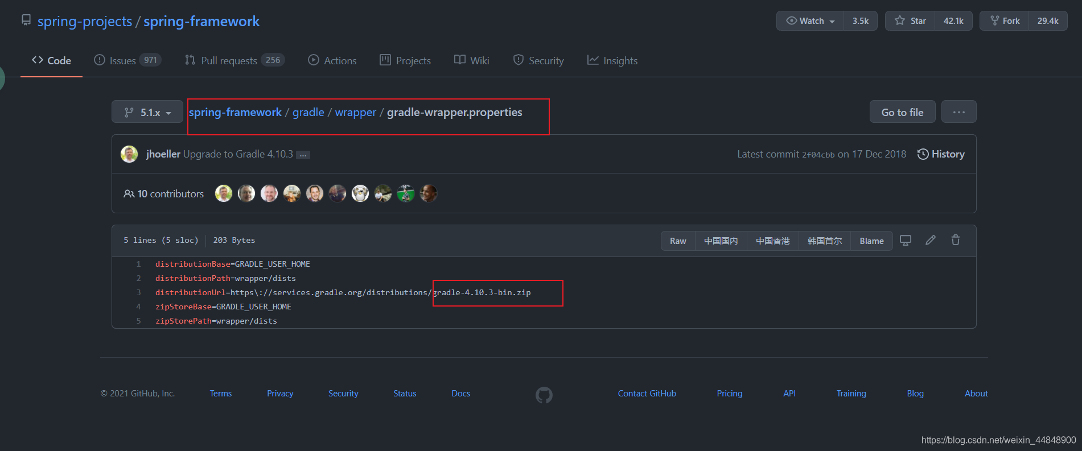The width and height of the screenshot is (1082, 451).
Task: Open the Watch dropdown caret
Action: click(x=832, y=22)
